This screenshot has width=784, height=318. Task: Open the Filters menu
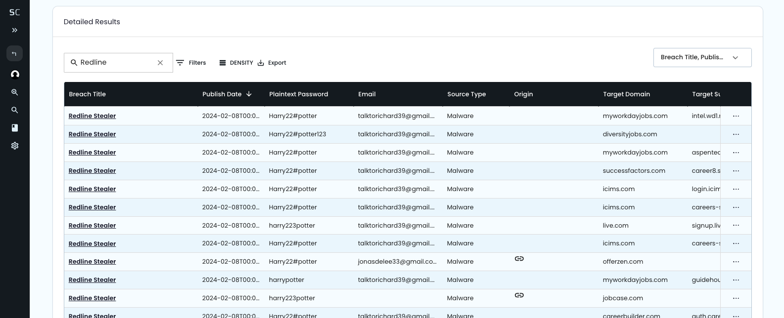[x=191, y=63]
